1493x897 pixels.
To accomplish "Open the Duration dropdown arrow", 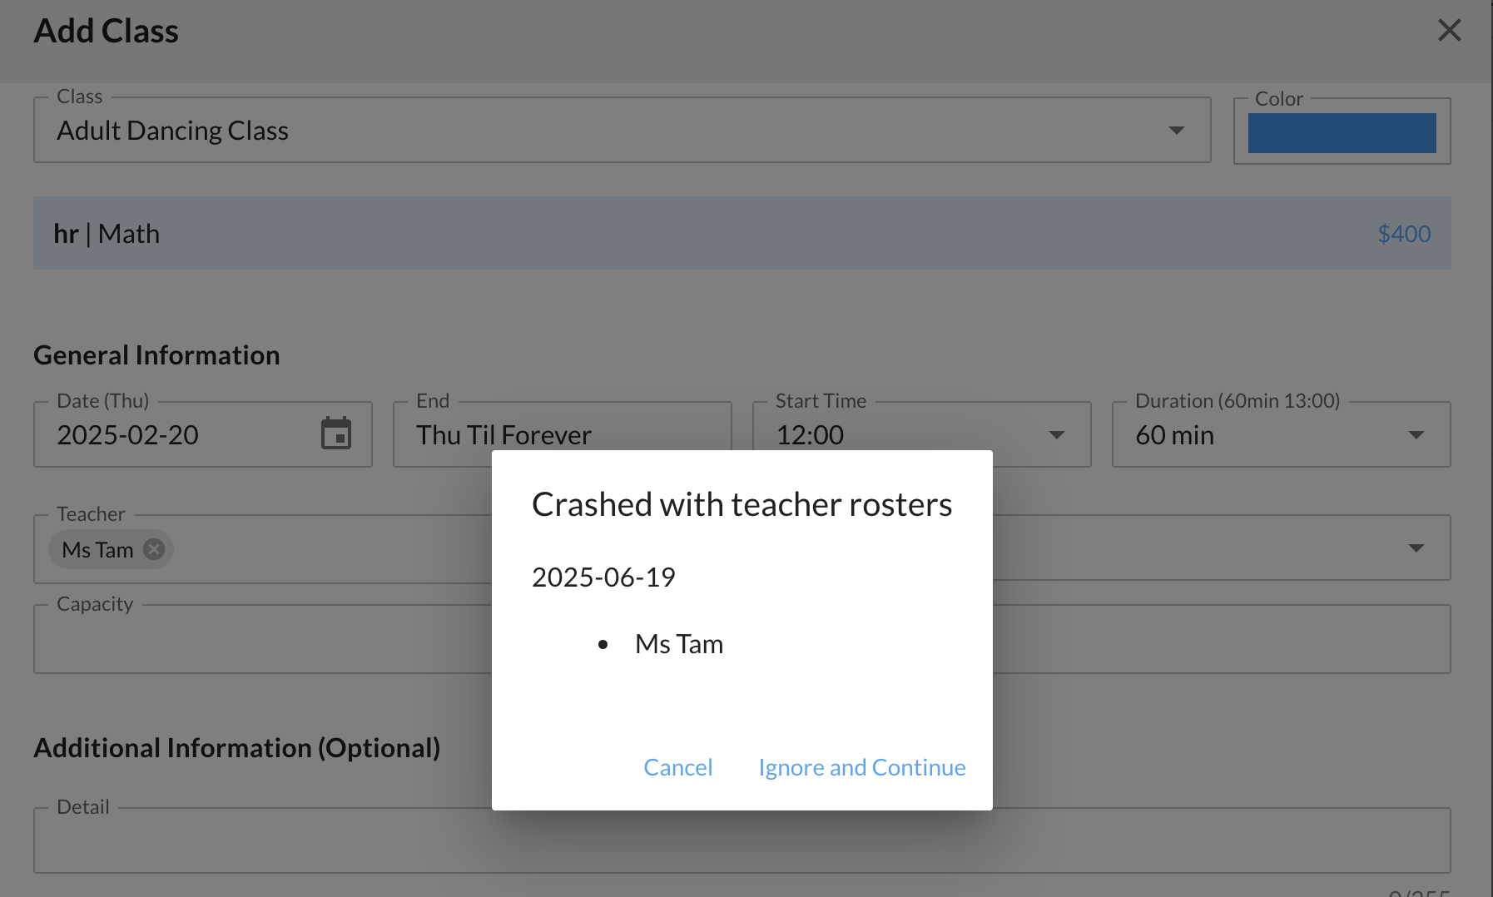I will pyautogui.click(x=1416, y=435).
